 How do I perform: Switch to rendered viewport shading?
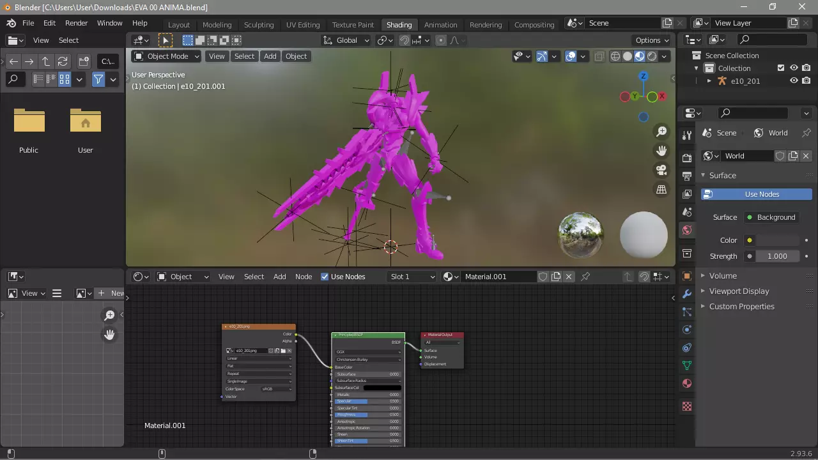pyautogui.click(x=652, y=56)
